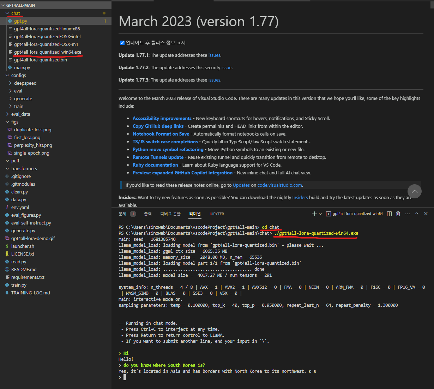Close the terminal panel
The image size is (434, 389).
(426, 214)
